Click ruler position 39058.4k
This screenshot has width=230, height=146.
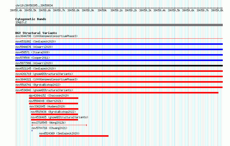coord(16,10)
